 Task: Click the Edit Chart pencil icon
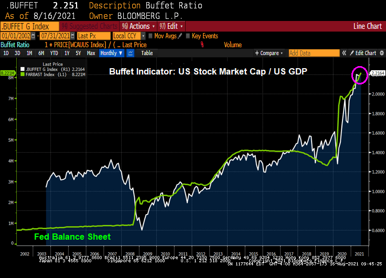tap(352, 53)
